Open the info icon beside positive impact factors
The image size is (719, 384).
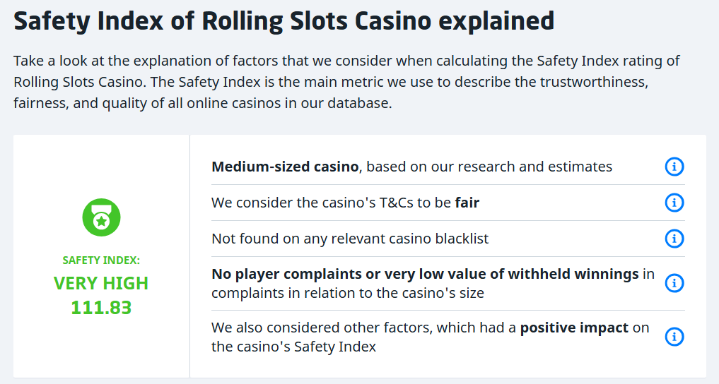tap(674, 337)
